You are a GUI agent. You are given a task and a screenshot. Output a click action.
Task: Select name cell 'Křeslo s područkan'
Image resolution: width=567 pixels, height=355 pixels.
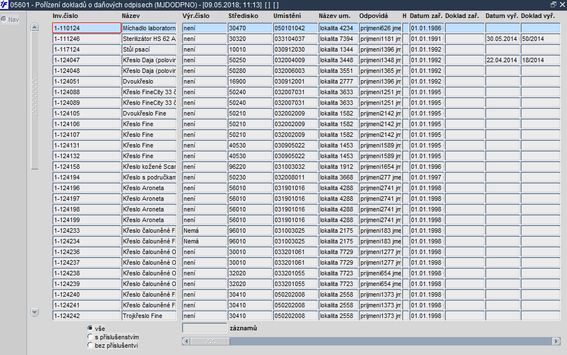point(149,177)
